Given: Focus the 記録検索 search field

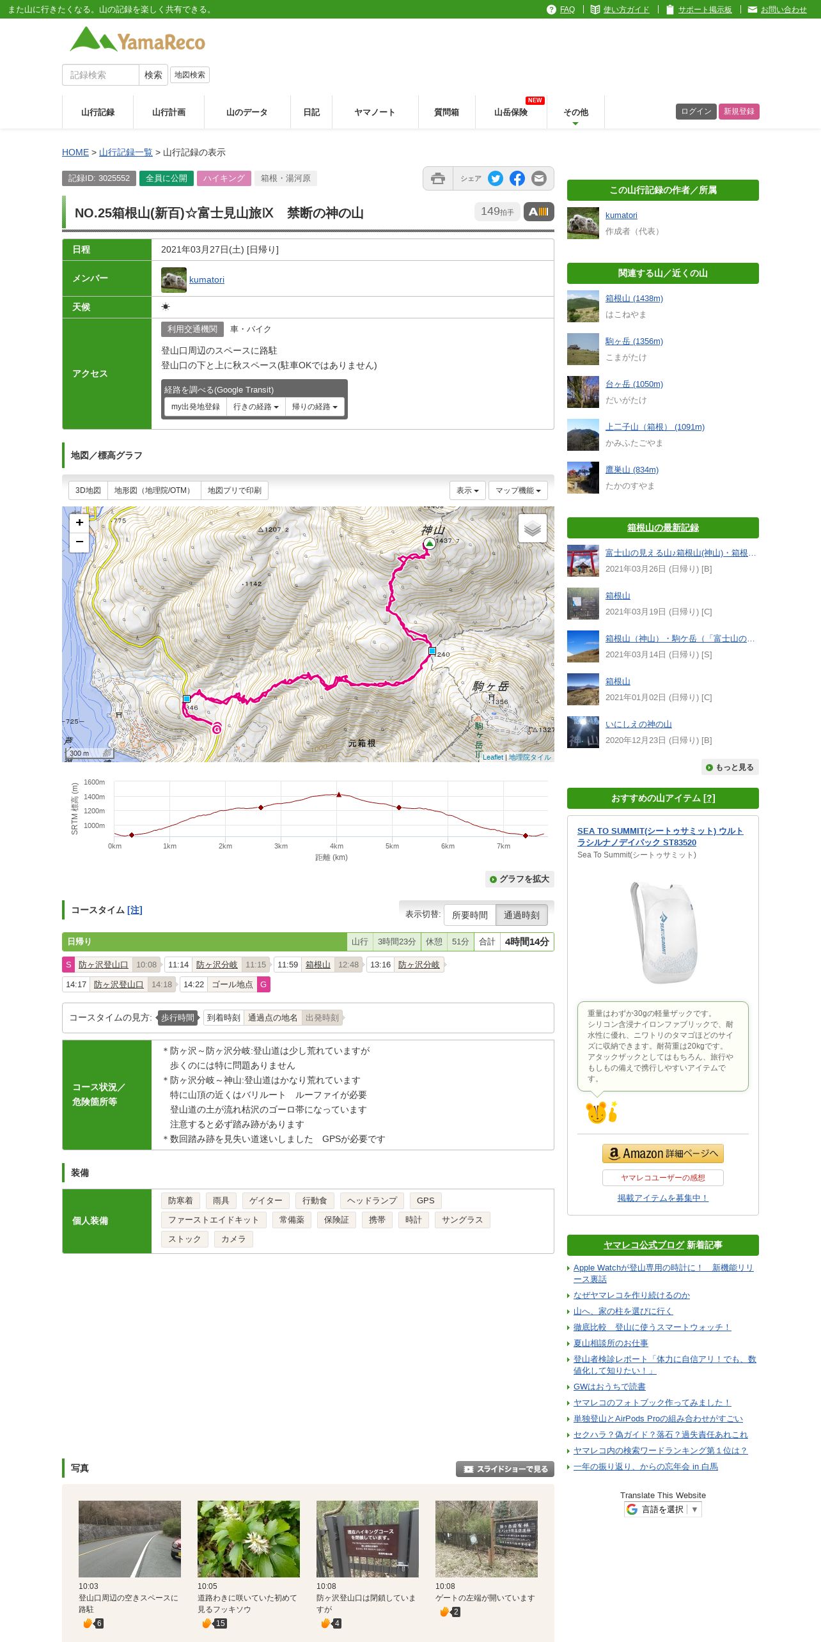Looking at the screenshot, I should coord(100,75).
